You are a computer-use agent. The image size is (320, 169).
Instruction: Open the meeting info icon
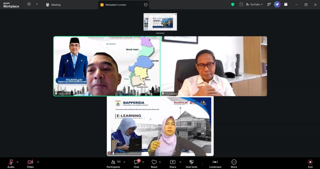29,4
